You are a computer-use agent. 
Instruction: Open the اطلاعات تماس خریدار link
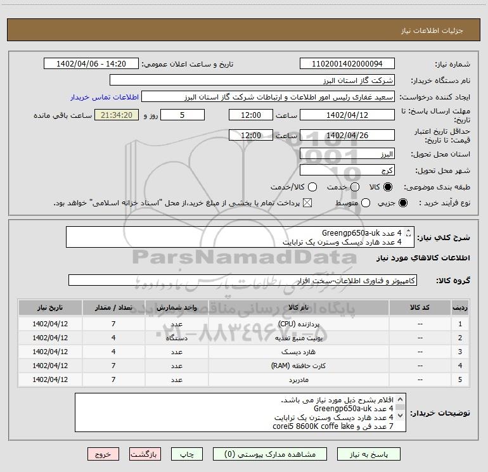[105, 97]
